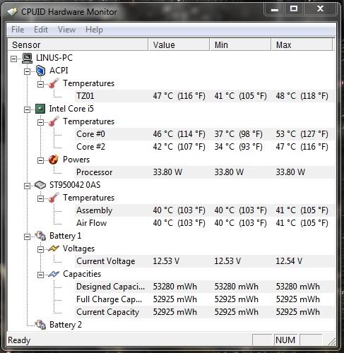
Task: Select the Air Flow row
Action: point(204,223)
